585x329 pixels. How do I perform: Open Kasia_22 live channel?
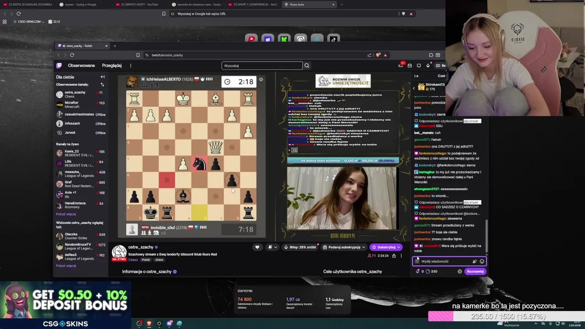click(80, 153)
